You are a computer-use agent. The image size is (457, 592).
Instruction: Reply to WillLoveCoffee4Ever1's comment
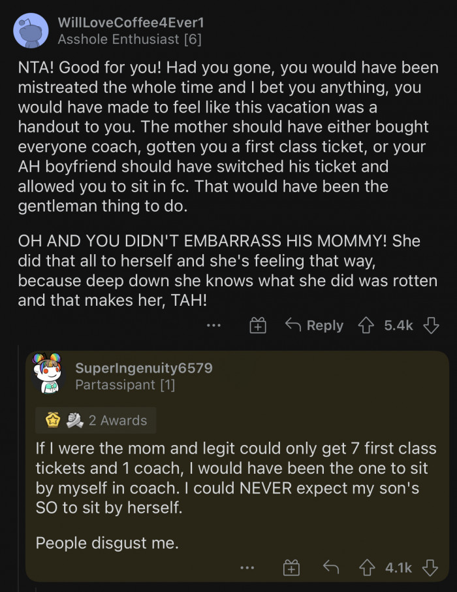[314, 325]
